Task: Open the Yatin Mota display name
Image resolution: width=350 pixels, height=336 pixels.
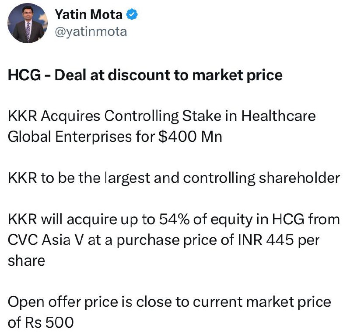Action: 89,14
